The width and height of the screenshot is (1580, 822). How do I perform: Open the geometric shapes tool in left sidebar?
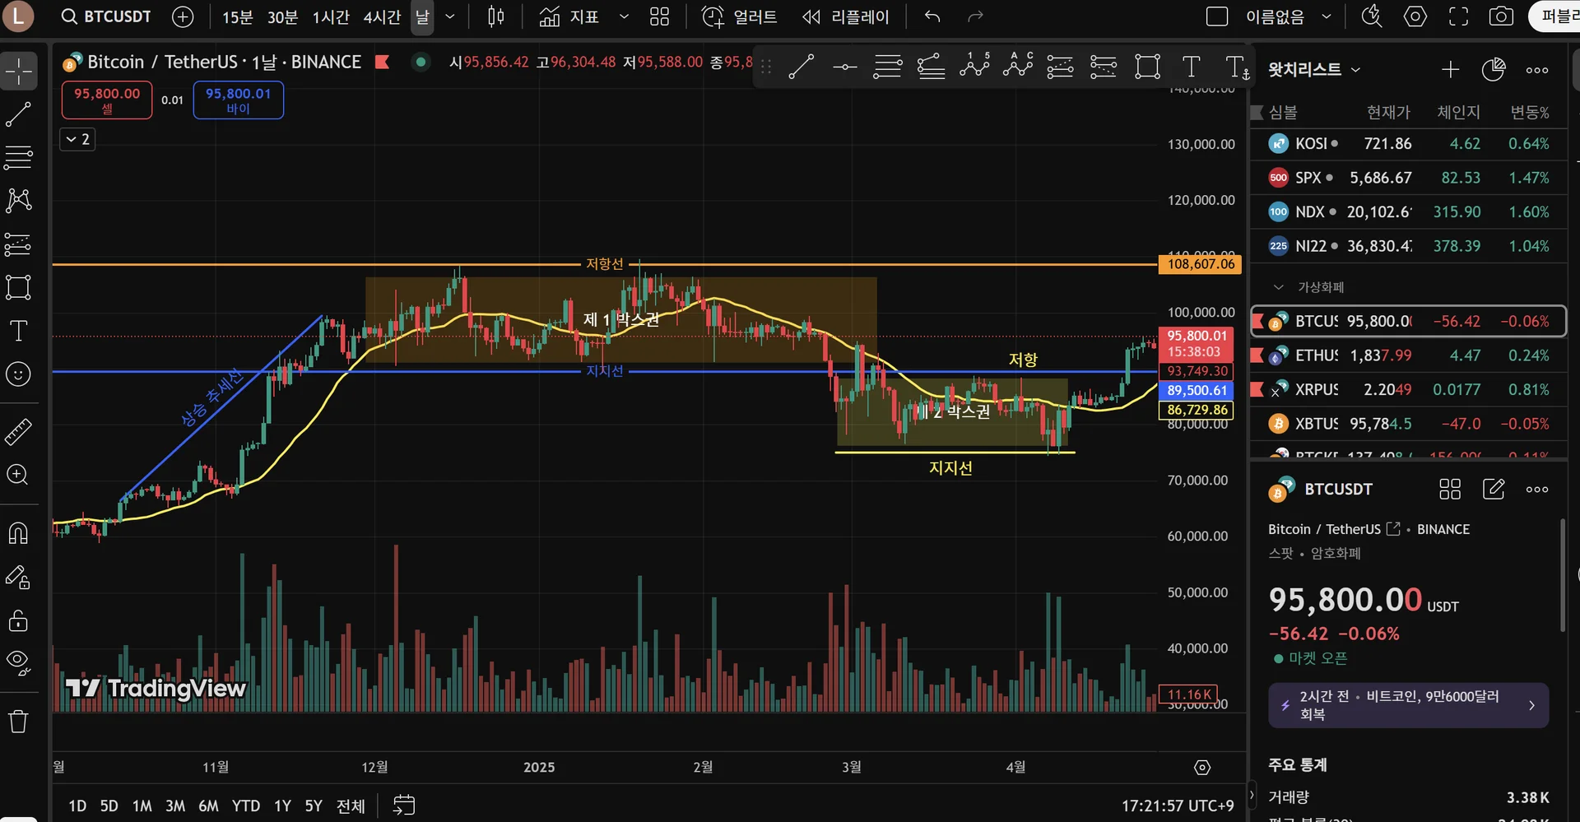click(x=18, y=287)
